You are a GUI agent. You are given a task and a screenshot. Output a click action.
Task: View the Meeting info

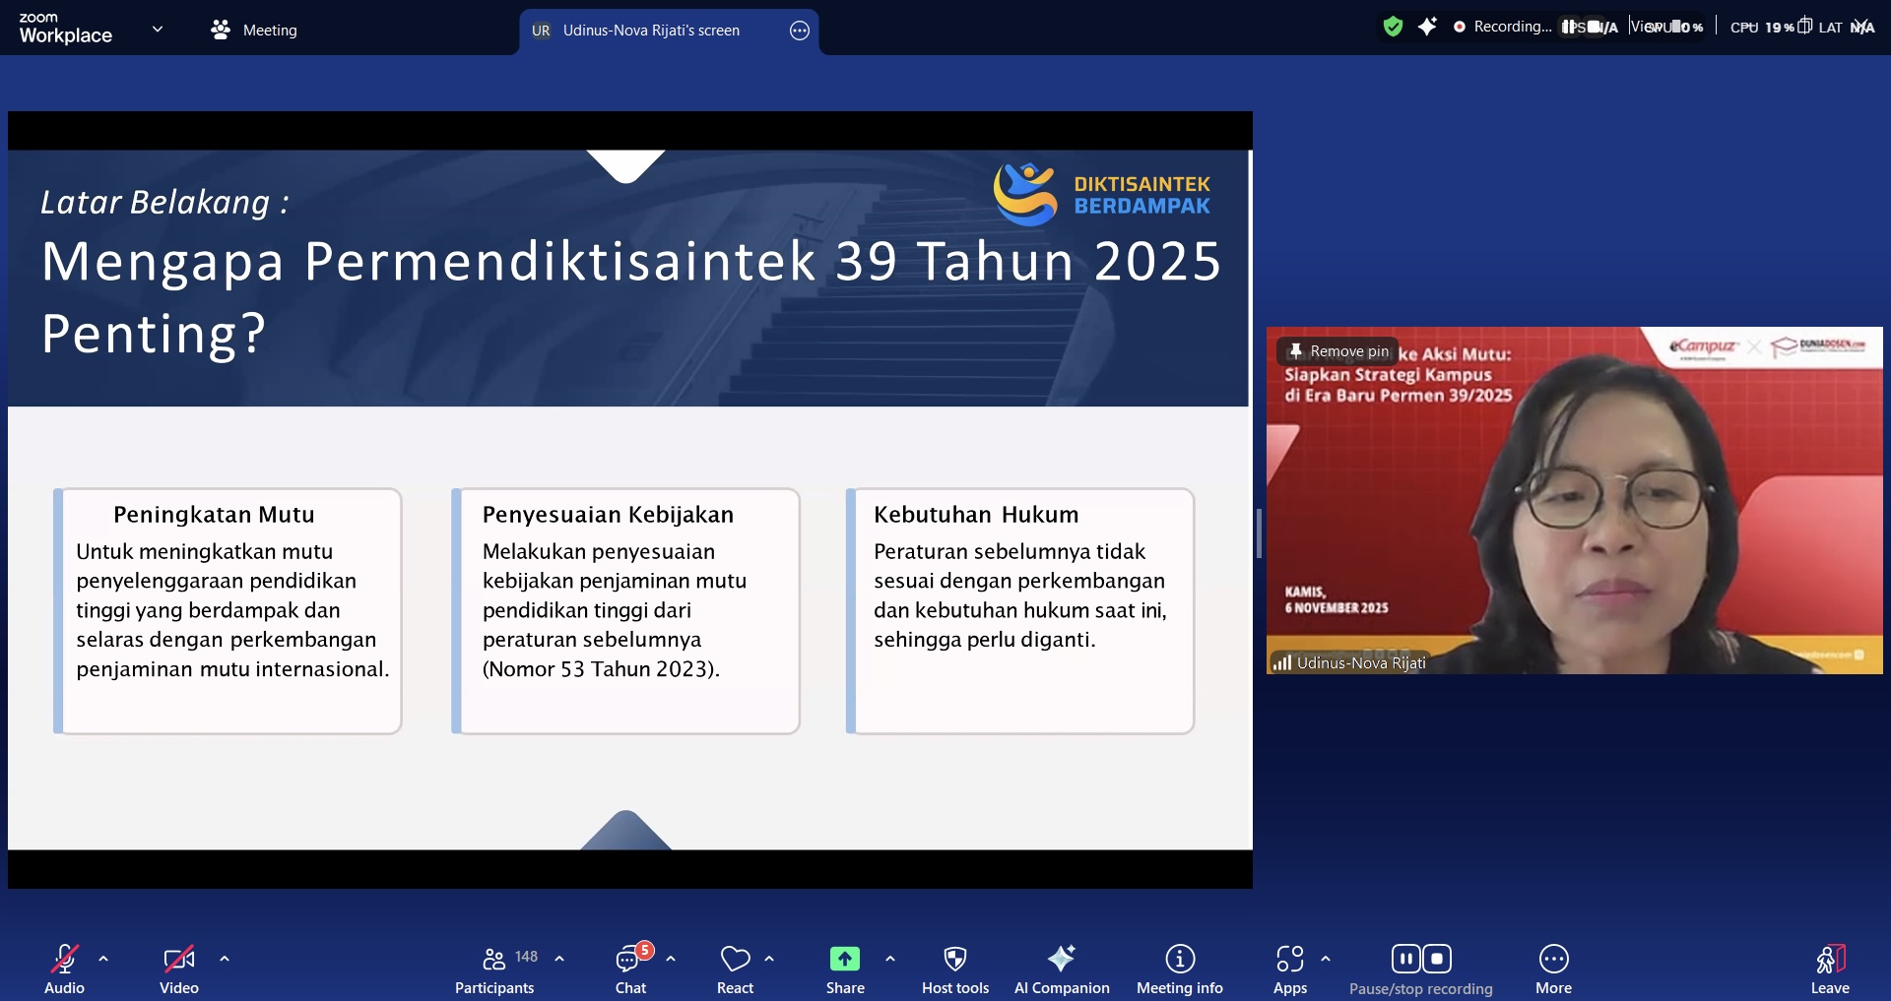[x=1179, y=968]
